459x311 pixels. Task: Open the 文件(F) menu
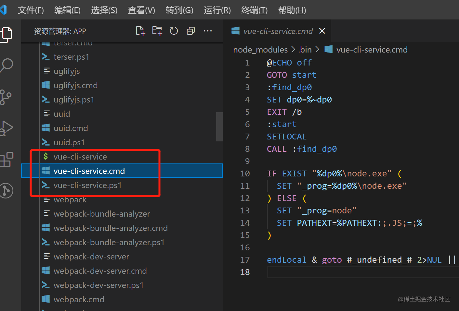click(x=31, y=10)
